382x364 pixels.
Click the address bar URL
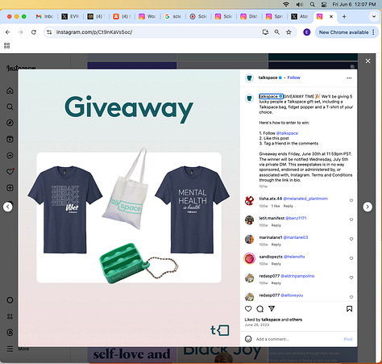(94, 32)
